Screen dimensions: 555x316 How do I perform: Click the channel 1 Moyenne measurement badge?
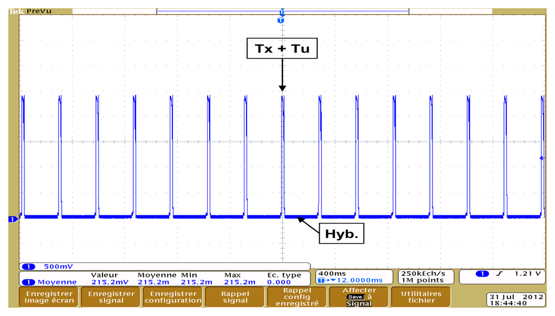(28, 282)
